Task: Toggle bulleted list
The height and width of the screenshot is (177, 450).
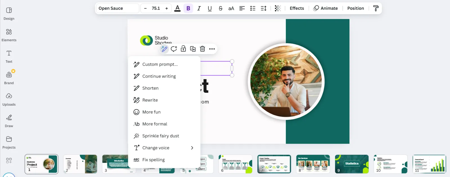Action: point(253,8)
